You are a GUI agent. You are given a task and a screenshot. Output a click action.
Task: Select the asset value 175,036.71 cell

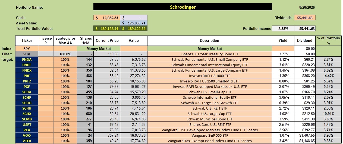pos(134,23)
